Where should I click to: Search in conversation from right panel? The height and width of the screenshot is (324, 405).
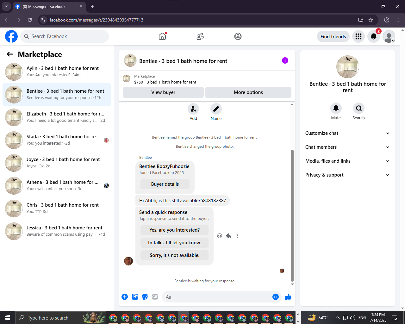tap(359, 108)
